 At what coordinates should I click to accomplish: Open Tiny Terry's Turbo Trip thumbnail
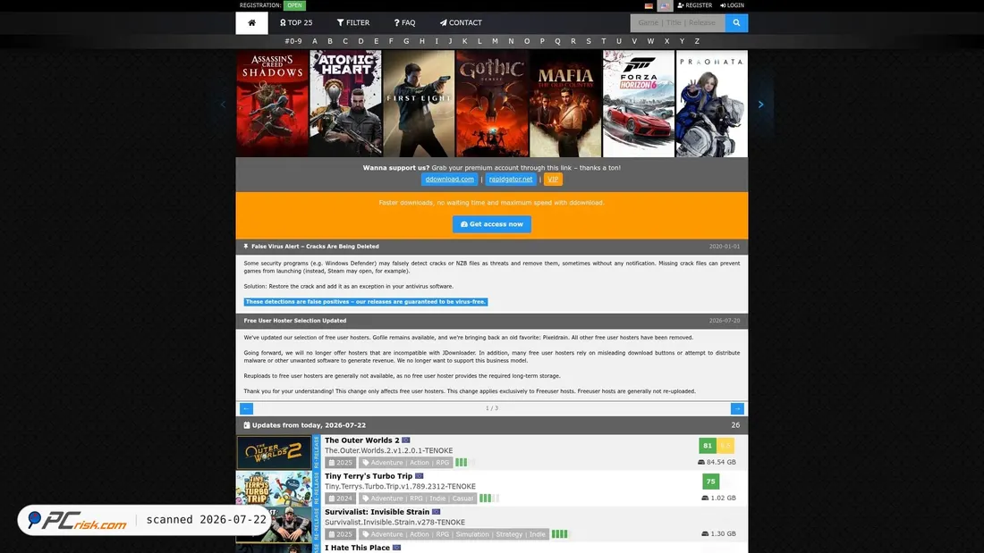275,489
